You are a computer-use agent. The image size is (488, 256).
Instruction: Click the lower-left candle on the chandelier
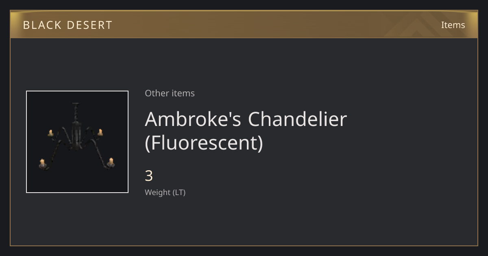[42, 164]
